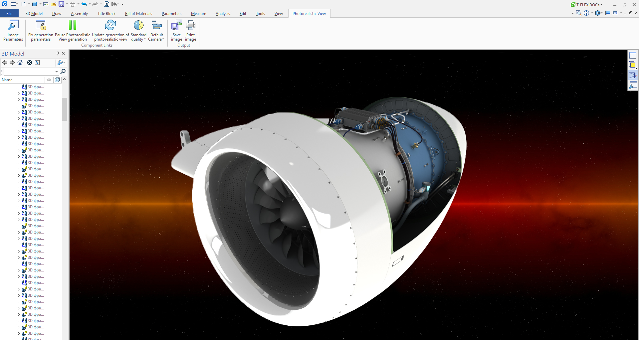Toggle visibility eye column header
The height and width of the screenshot is (340, 639).
49,80
